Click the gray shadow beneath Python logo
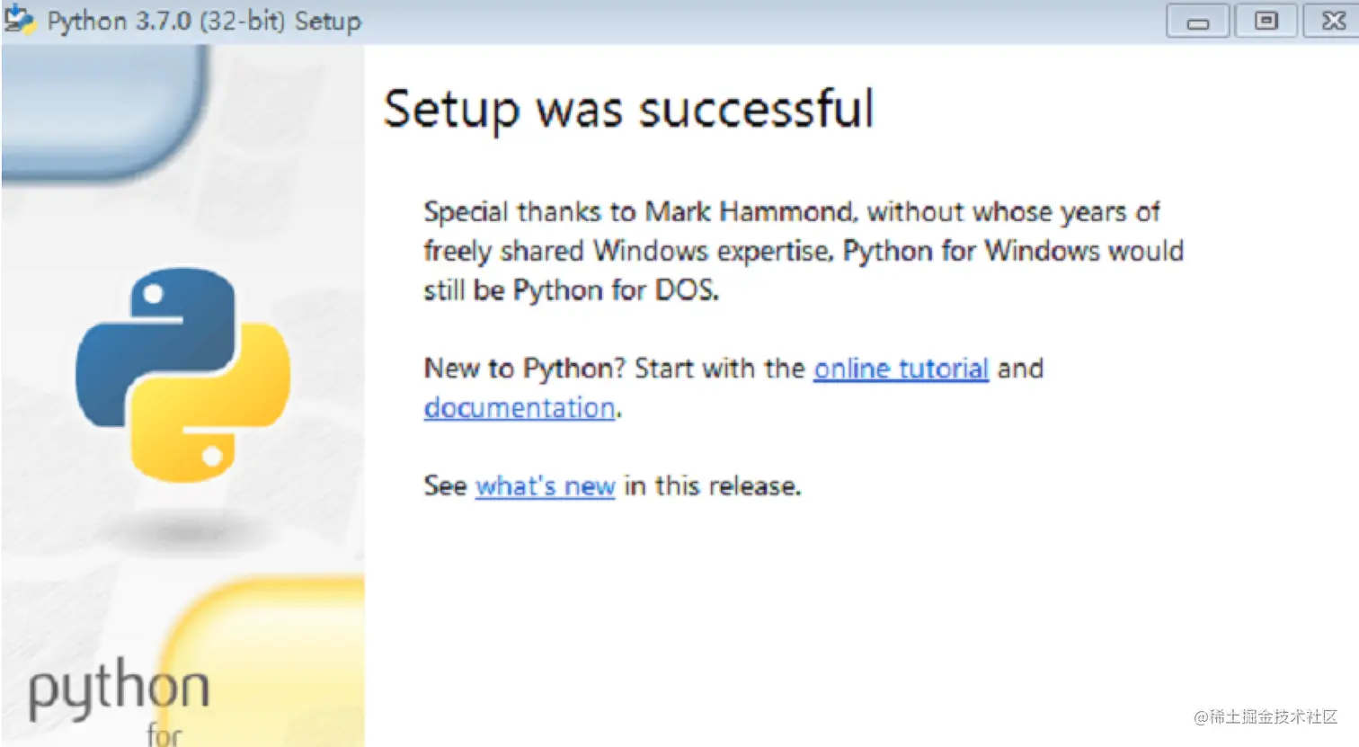Screen dimensions: 1359x747 pos(184,531)
